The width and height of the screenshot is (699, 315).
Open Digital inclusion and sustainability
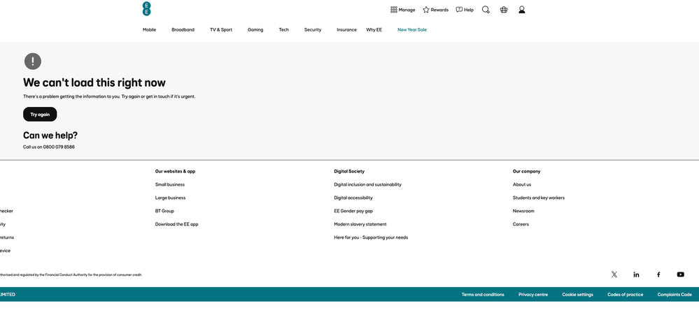(x=368, y=184)
